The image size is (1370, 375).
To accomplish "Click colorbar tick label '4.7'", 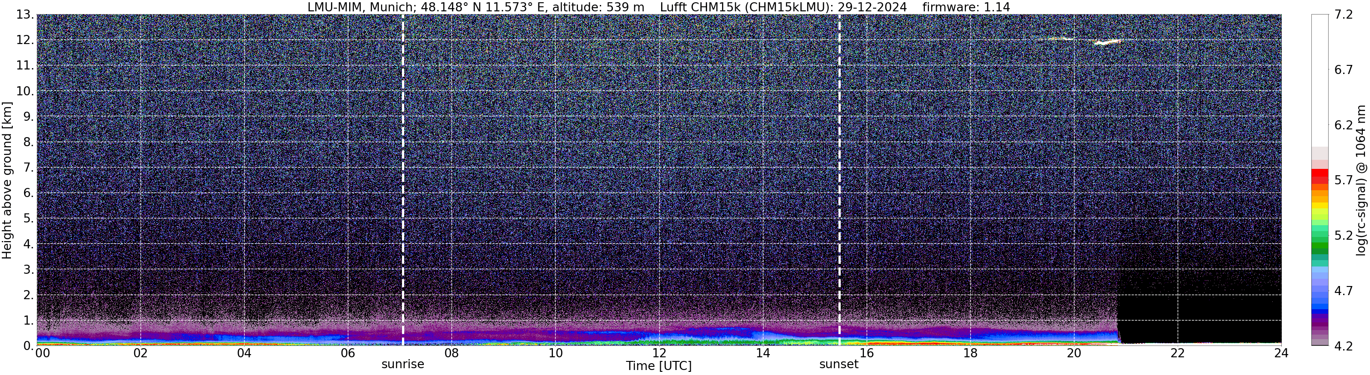I will point(1344,291).
